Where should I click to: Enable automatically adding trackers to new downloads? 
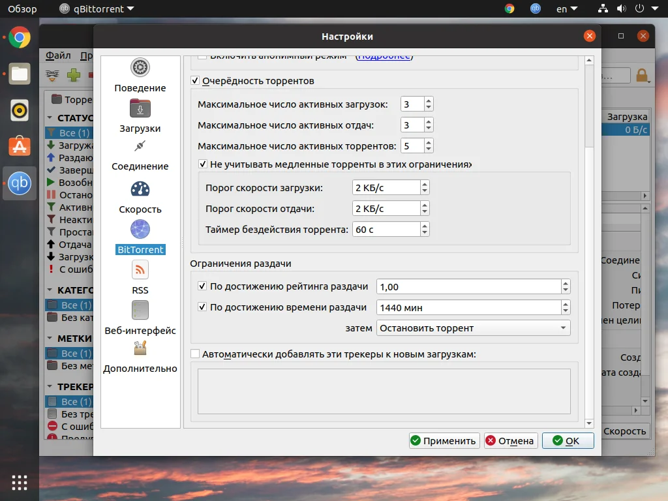[195, 353]
